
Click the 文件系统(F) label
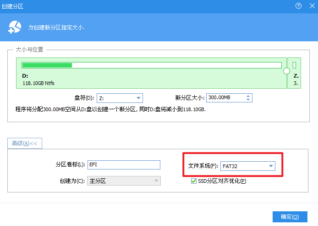203,166
